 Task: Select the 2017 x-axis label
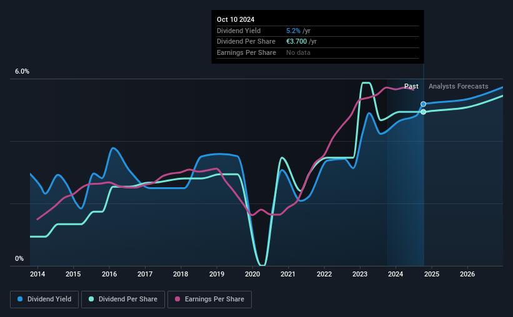(145, 274)
